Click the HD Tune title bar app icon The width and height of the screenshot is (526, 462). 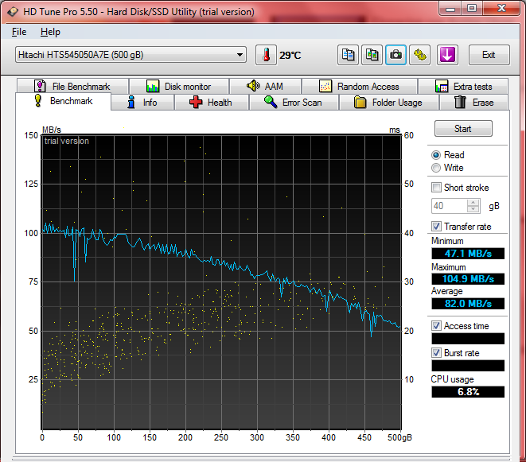pyautogui.click(x=13, y=12)
